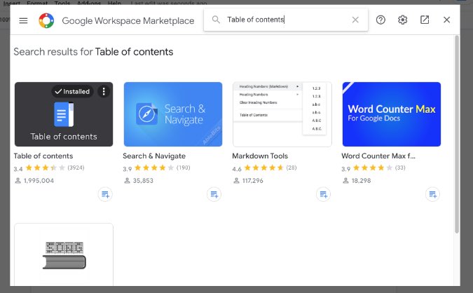Click add icon under Table of contents card

pos(105,194)
